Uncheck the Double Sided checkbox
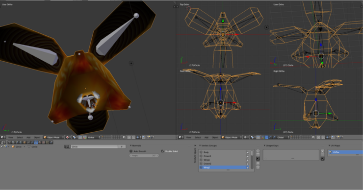This screenshot has height=190, width=363. (x=162, y=151)
